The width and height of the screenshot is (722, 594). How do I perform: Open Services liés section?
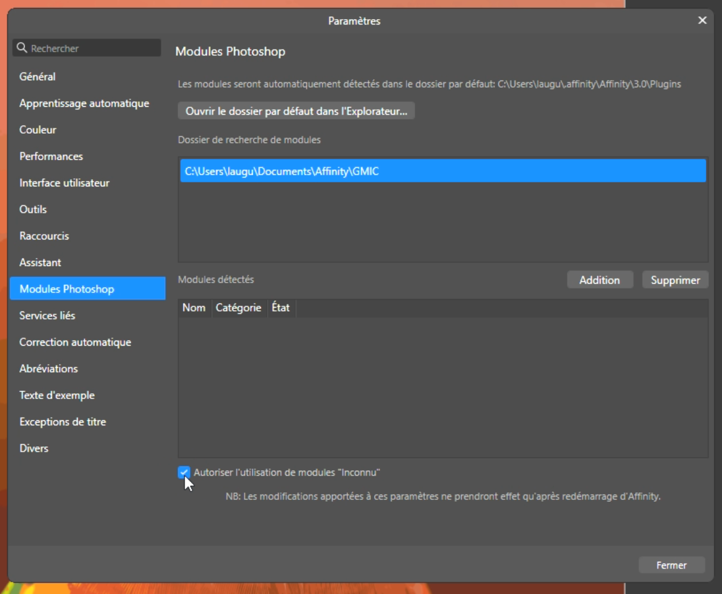click(47, 315)
